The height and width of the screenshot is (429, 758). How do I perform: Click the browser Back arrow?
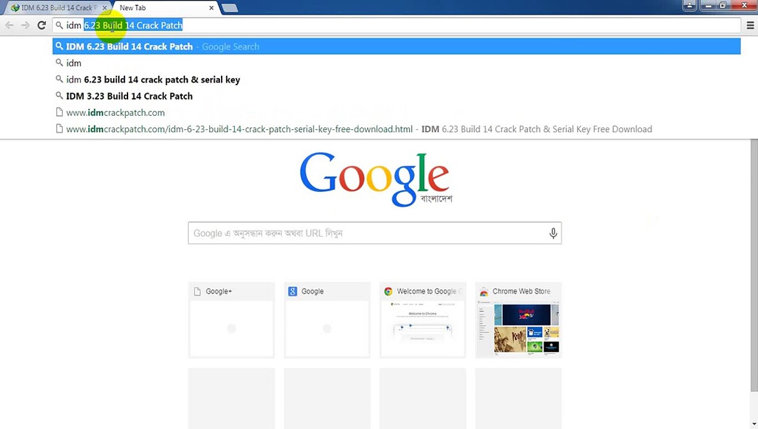click(x=10, y=25)
